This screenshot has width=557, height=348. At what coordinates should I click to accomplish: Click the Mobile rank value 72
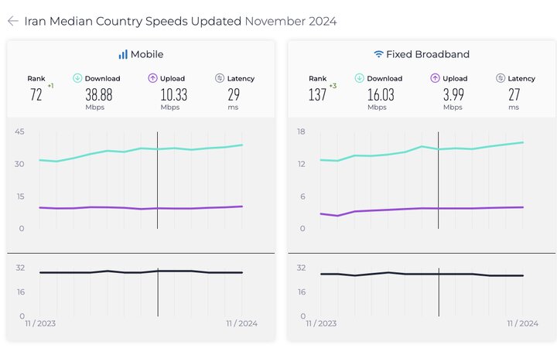click(36, 94)
